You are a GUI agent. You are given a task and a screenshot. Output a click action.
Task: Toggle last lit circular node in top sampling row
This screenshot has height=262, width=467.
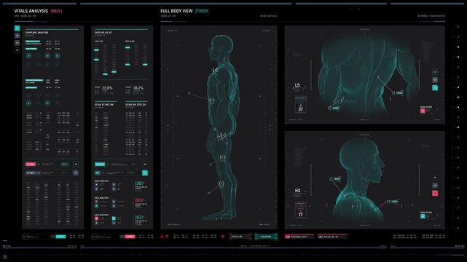[57, 56]
